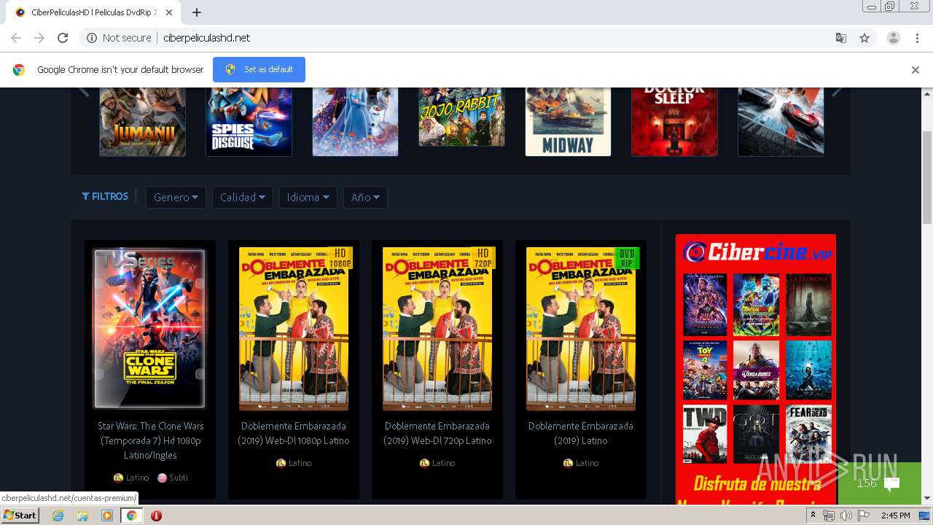The width and height of the screenshot is (933, 525).
Task: Click Fear the Walking Dead poster in ad
Action: click(x=808, y=434)
